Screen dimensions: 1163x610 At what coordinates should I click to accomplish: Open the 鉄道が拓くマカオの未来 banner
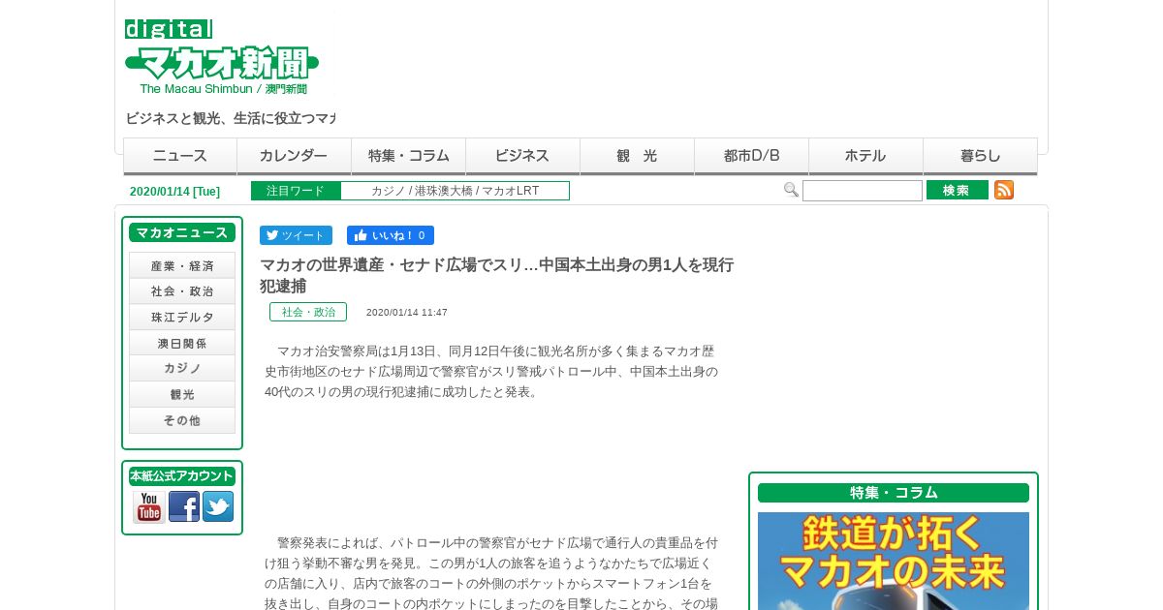point(894,561)
